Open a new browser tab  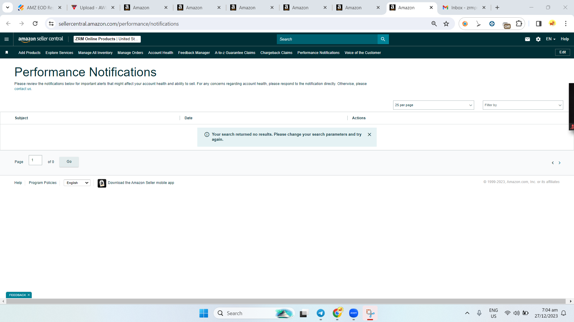pos(497,7)
